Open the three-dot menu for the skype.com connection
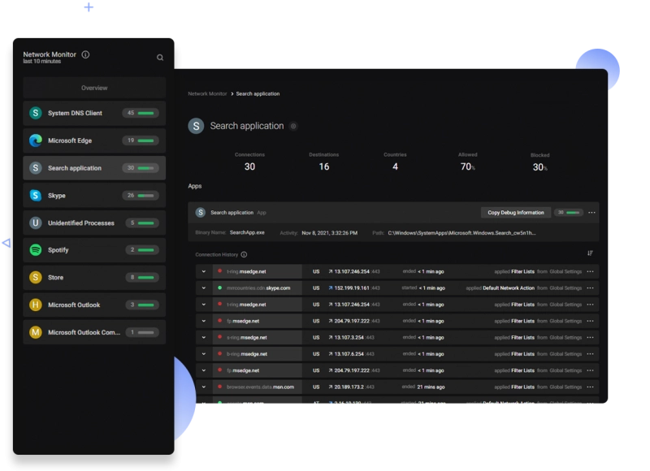The width and height of the screenshot is (650, 471). pyautogui.click(x=591, y=288)
